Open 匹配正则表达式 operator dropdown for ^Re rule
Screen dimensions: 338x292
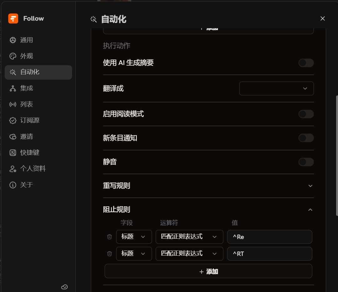tap(189, 237)
